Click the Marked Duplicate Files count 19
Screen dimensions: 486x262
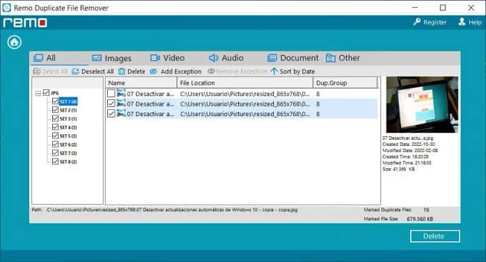click(426, 210)
